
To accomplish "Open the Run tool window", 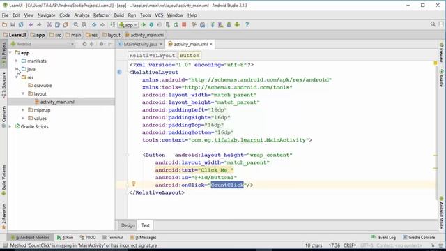I will (x=65, y=237).
